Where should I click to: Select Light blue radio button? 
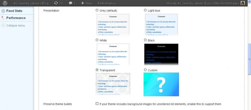click(x=145, y=10)
